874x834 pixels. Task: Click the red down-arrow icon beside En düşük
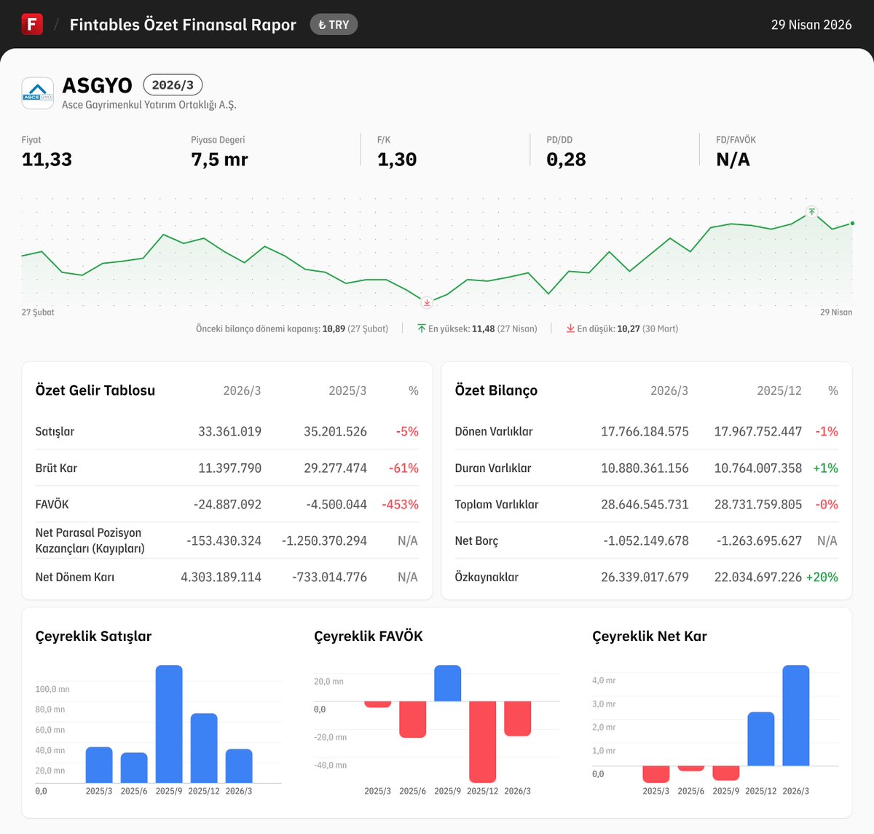click(570, 329)
